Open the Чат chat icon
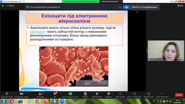Image resolution: width=185 pixels, height=104 pixels. coord(55,94)
